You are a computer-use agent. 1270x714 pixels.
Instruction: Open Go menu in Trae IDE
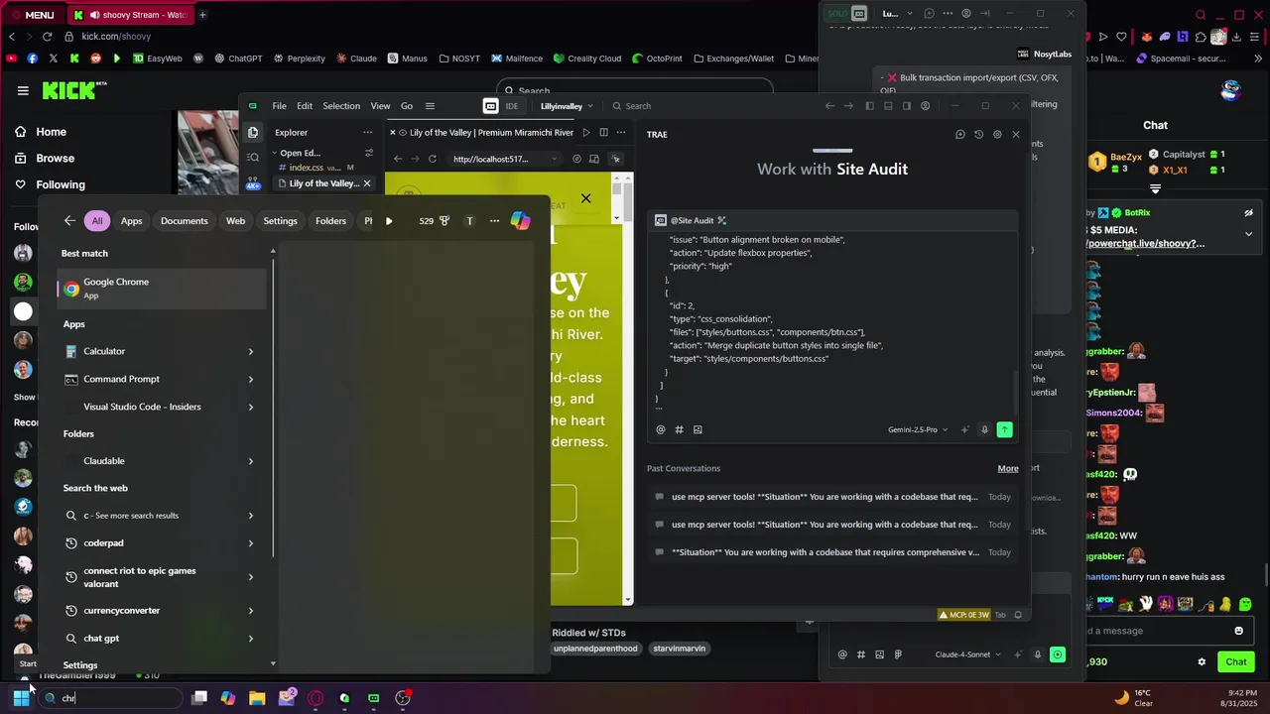(x=407, y=106)
